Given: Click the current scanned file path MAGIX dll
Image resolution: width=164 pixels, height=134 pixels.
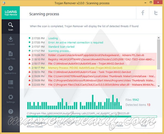Looking at the screenshot, I should click(x=78, y=113).
